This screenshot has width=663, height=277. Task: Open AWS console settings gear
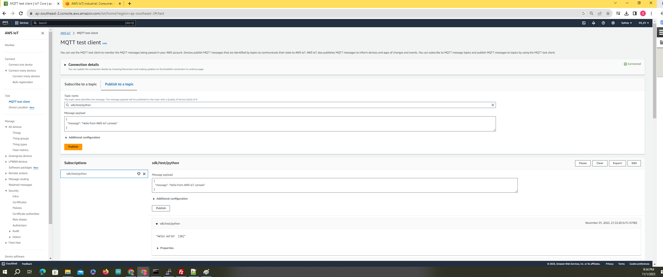click(613, 23)
